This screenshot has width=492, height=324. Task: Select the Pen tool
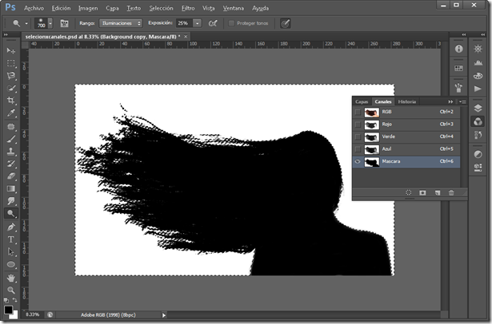point(11,227)
